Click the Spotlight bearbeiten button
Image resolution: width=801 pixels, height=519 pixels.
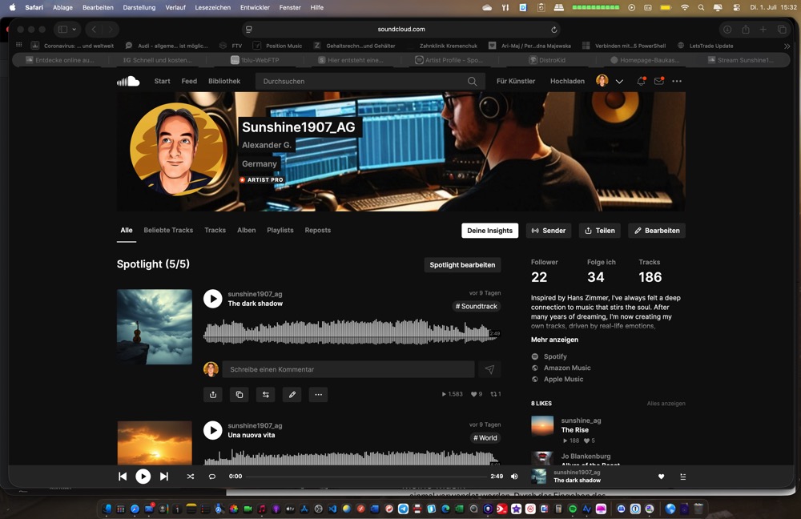tap(462, 265)
